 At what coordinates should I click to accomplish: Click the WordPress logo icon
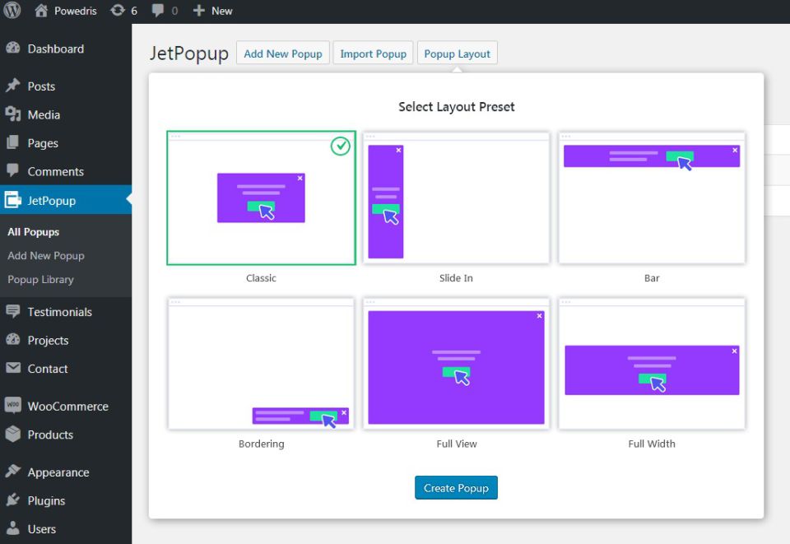click(x=12, y=11)
